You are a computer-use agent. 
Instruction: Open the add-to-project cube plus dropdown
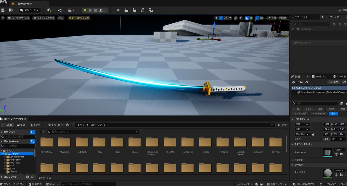50,10
